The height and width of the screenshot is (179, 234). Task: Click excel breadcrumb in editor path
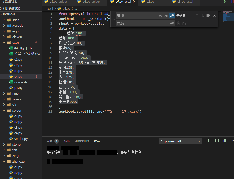click(49, 9)
